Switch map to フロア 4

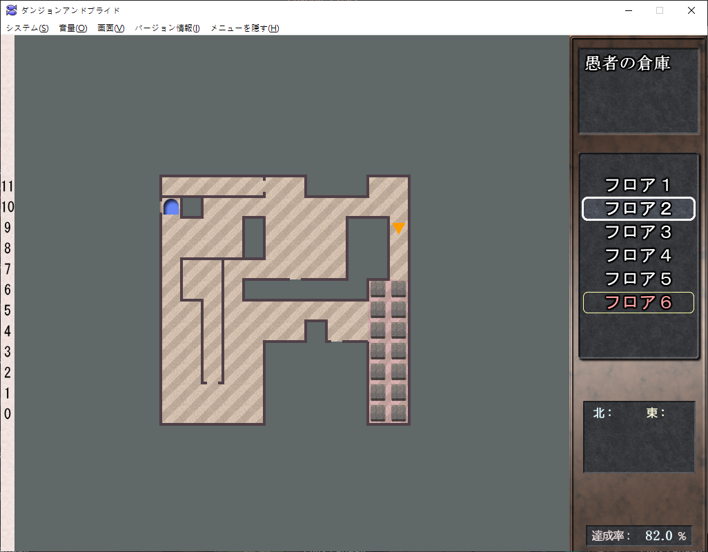pos(638,255)
